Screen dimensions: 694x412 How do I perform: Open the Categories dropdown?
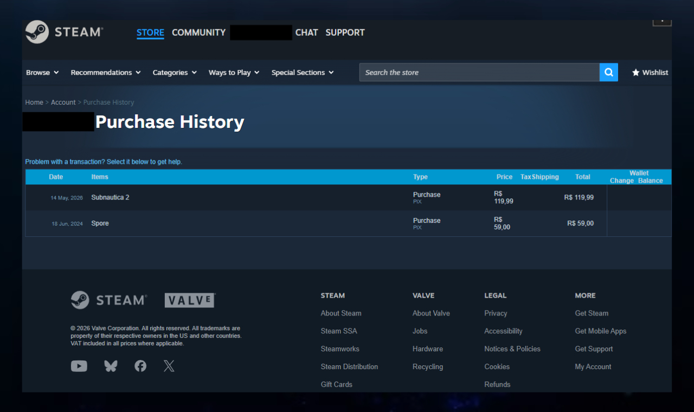(175, 73)
